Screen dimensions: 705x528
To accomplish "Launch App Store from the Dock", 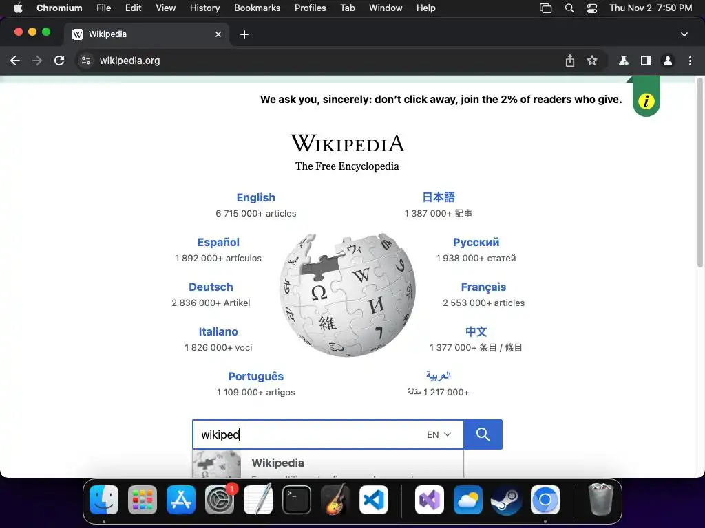I will click(181, 500).
